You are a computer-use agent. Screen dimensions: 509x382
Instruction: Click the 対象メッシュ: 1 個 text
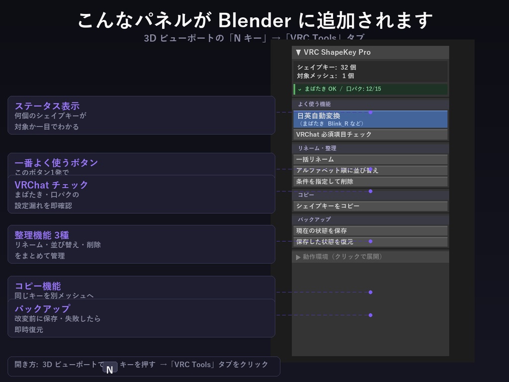[x=325, y=76]
